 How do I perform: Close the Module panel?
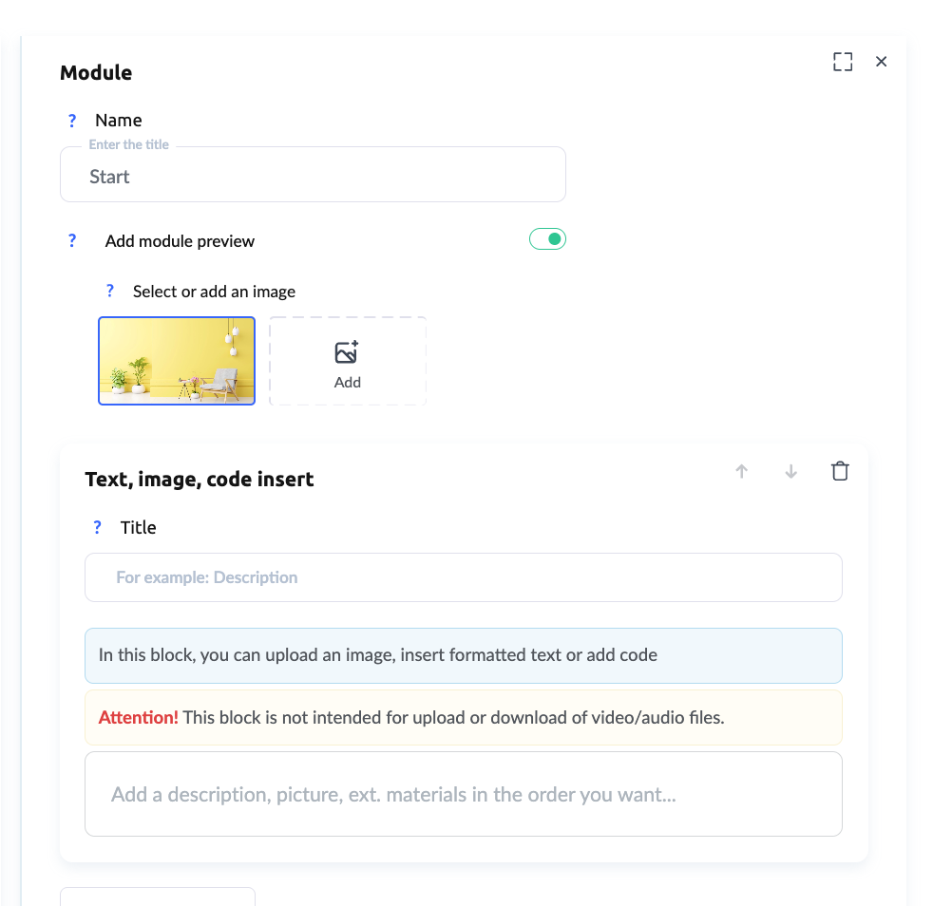882,62
